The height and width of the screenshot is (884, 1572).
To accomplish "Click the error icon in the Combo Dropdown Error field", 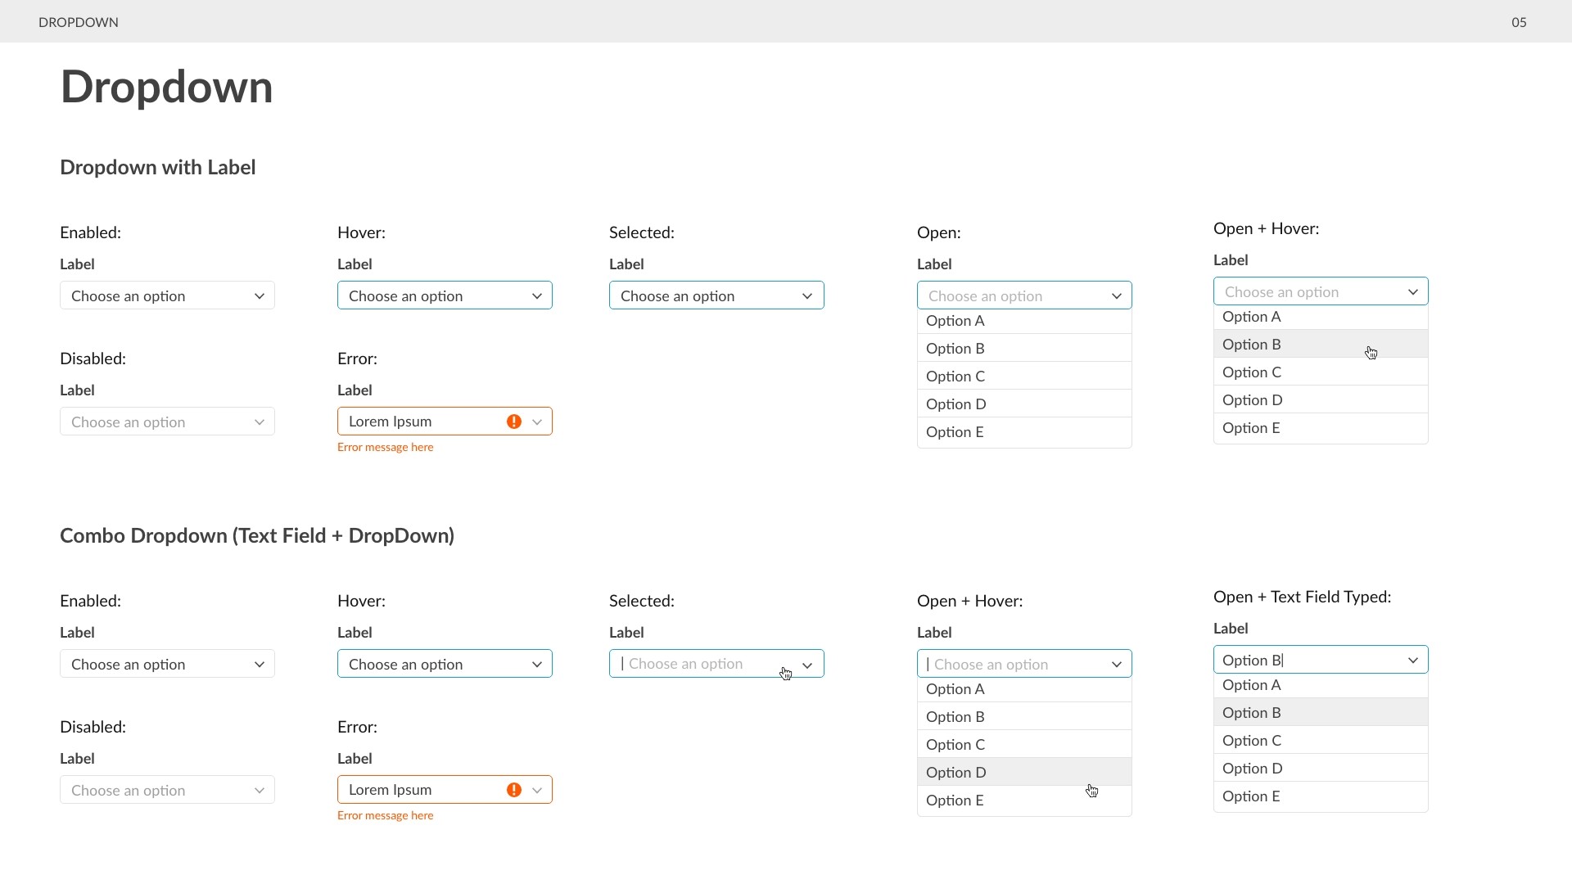I will pos(514,790).
